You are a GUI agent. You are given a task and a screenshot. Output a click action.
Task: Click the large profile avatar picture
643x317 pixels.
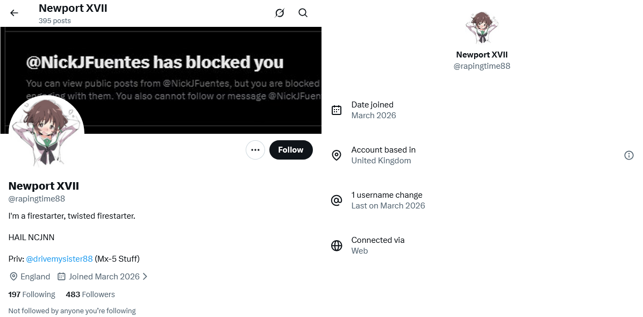(46, 133)
